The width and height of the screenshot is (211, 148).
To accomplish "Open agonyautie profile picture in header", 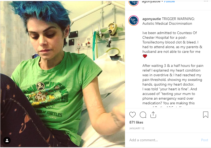I will [134, 3].
